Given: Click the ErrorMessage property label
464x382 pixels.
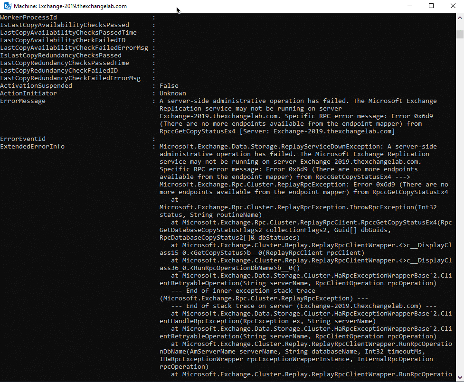Looking at the screenshot, I should coord(23,101).
